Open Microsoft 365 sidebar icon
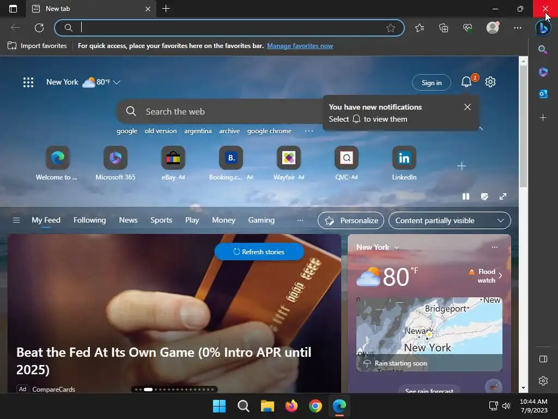 (543, 71)
